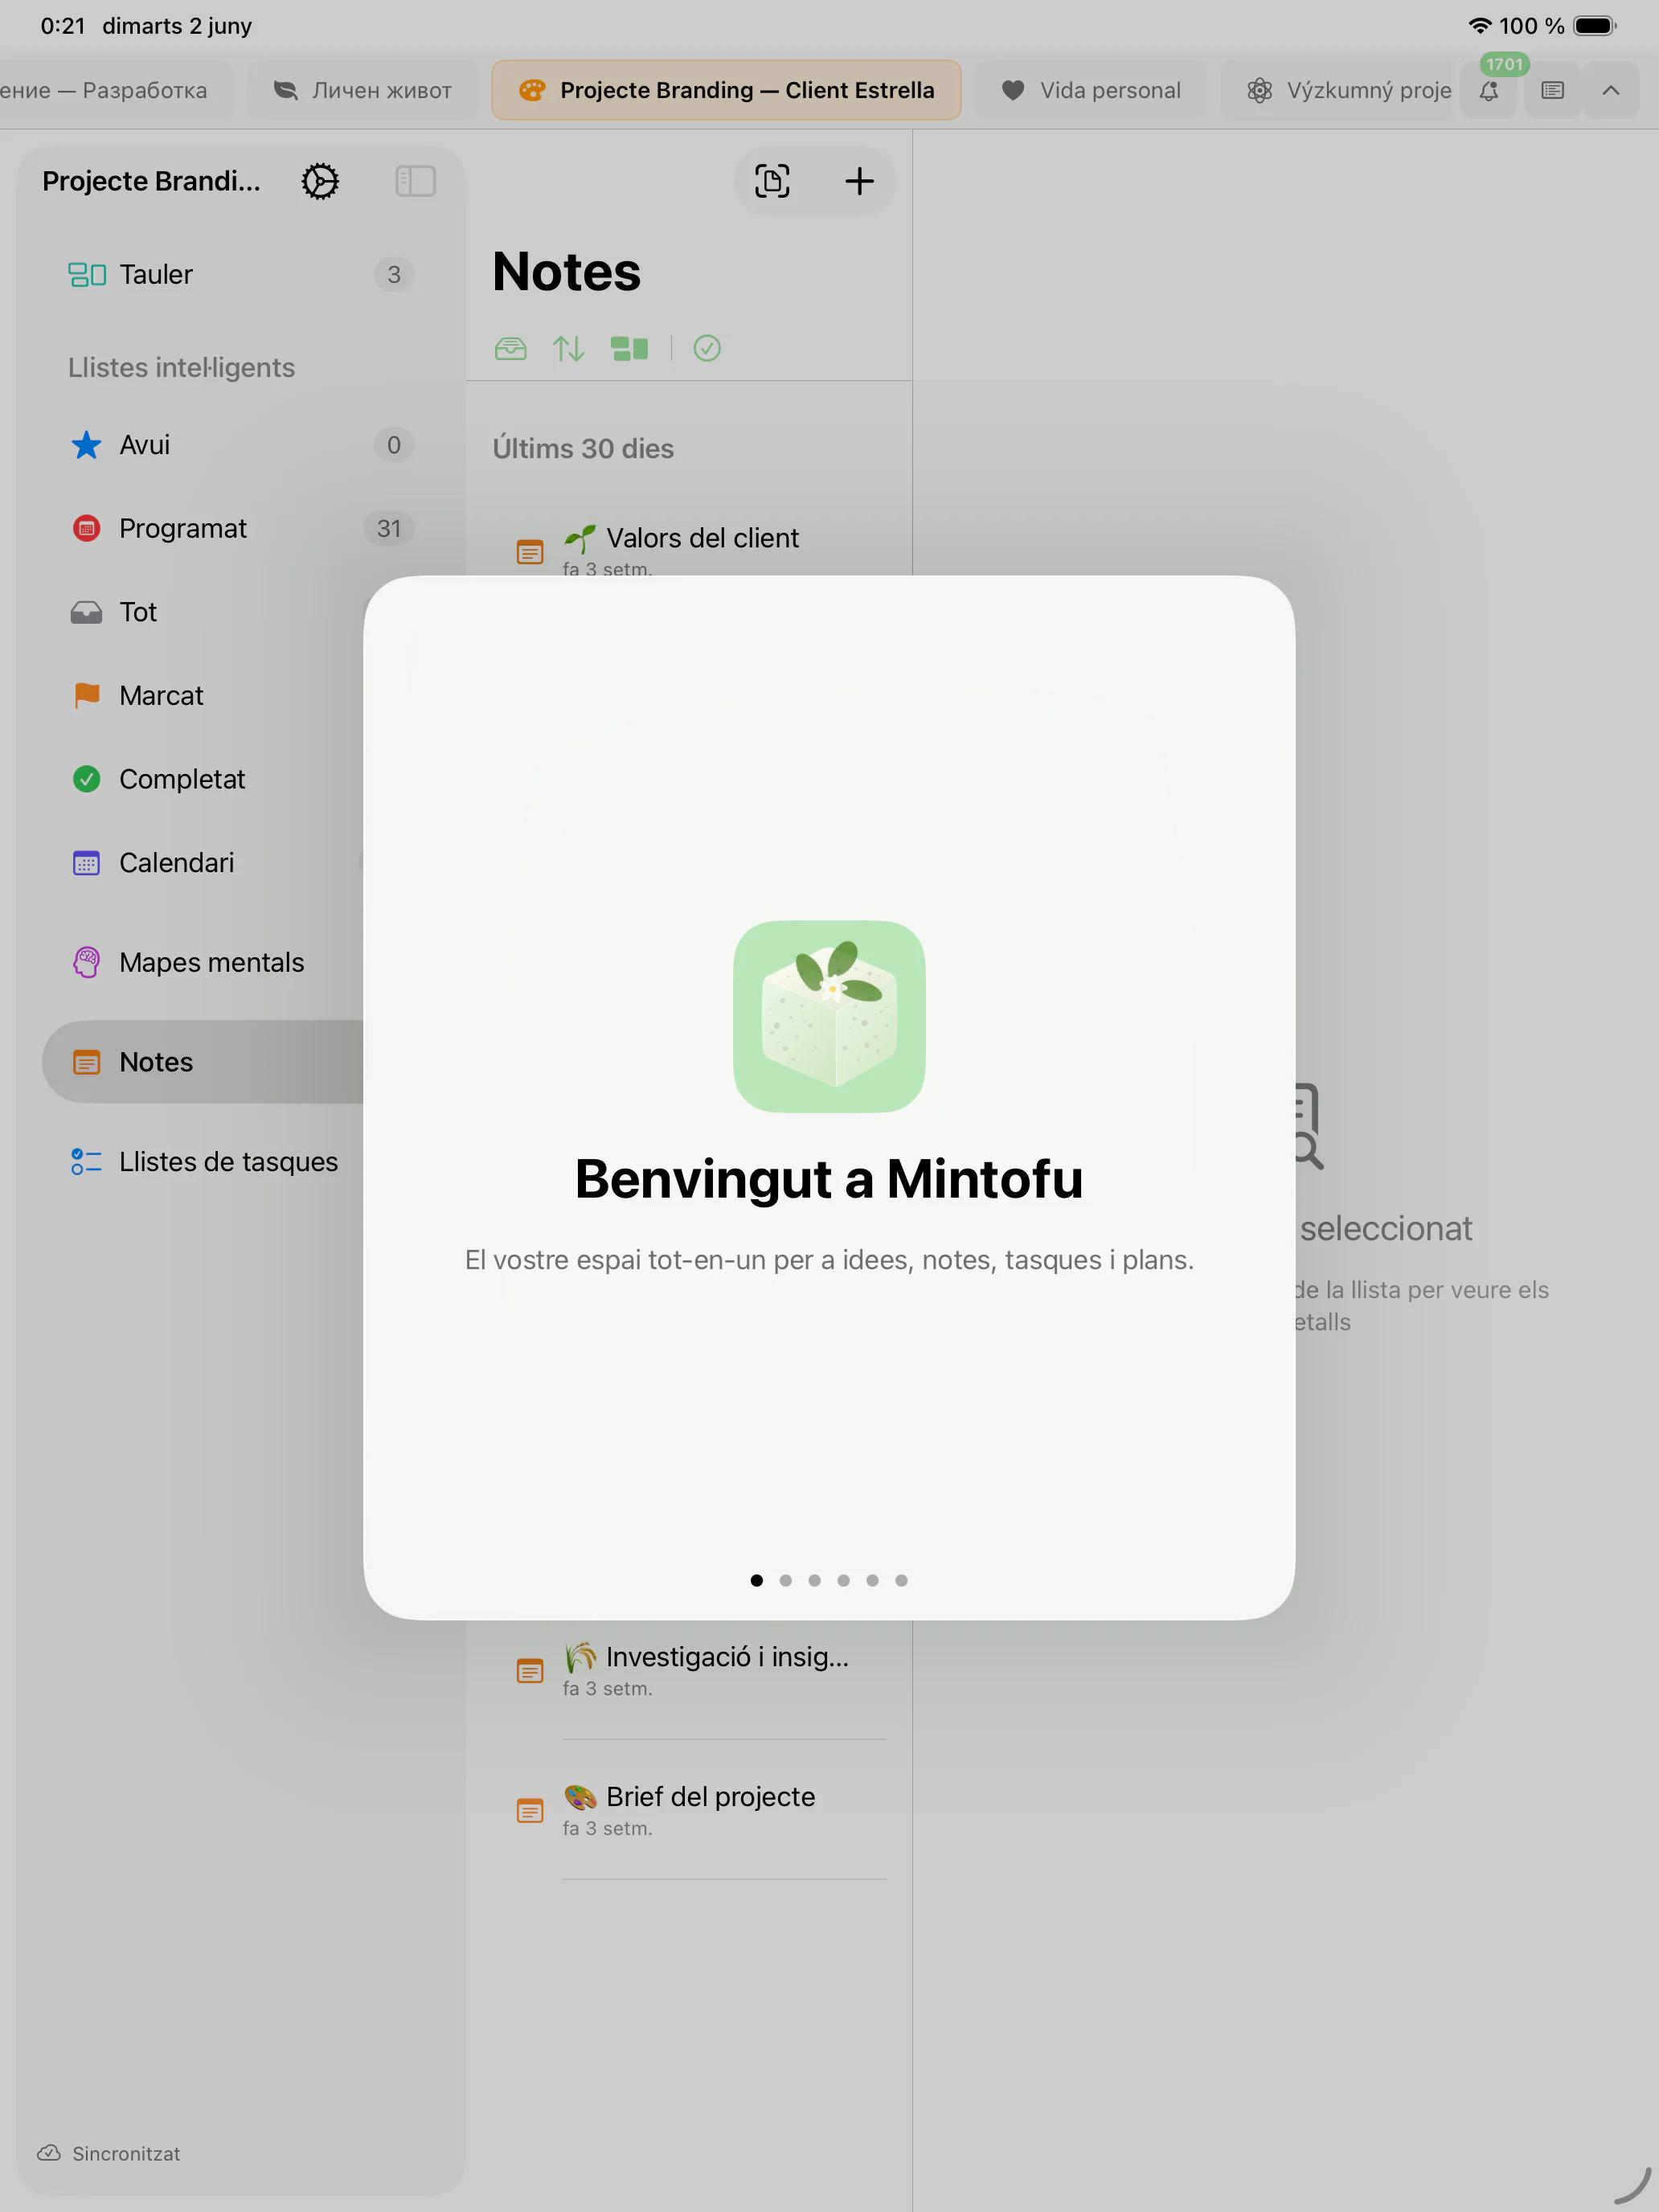Tap the Mintofu app icon
This screenshot has width=1659, height=2212.
pyautogui.click(x=829, y=1016)
